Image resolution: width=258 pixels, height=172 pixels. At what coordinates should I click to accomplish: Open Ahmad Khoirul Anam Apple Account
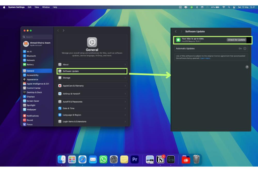pyautogui.click(x=37, y=44)
